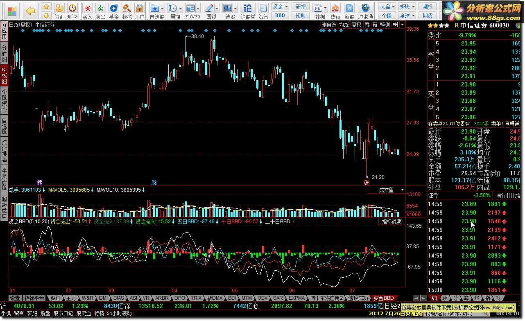Viewport: 525px width, 321px height.
Task: Select the MACD-alternative W&R indicator tab
Action: click(87, 298)
